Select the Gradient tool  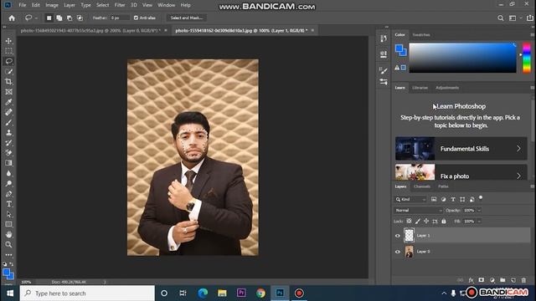[x=9, y=163]
